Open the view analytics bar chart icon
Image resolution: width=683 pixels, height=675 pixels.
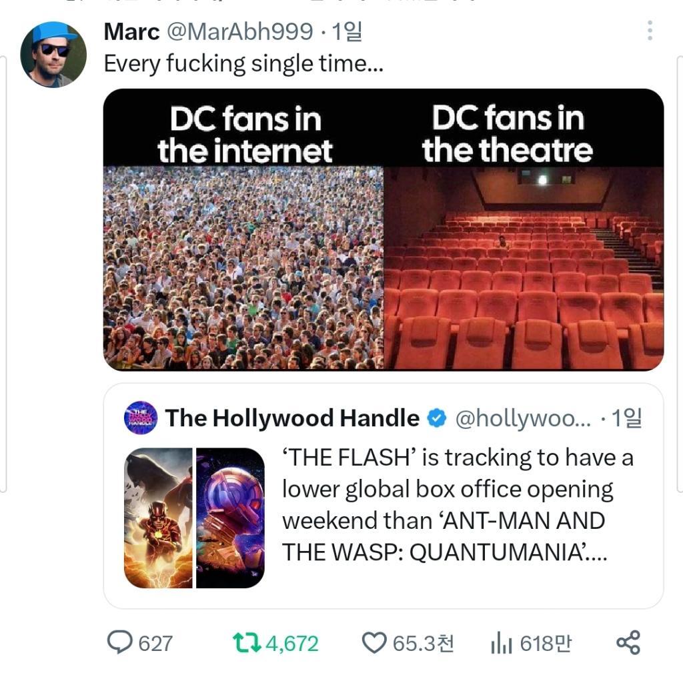[502, 643]
